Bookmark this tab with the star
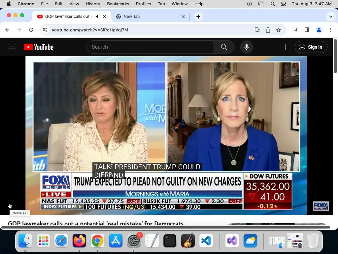This screenshot has height=254, width=338. click(279, 30)
